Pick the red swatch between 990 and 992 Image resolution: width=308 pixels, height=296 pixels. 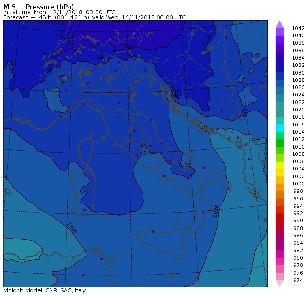coord(280,217)
